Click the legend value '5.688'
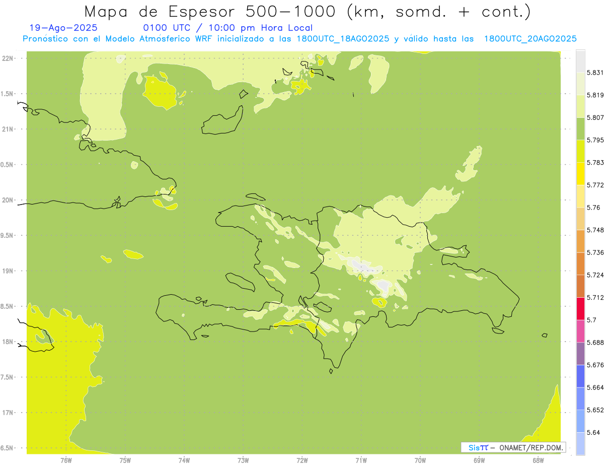This screenshot has height=467, width=604. point(595,343)
